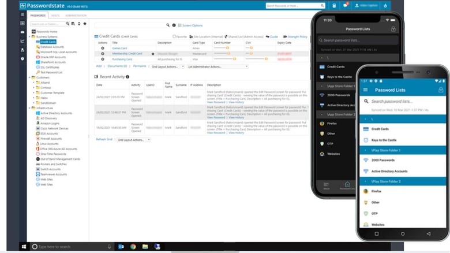Click Windows taskbar Type here to search box
This screenshot has width=450, height=253.
coord(72,247)
